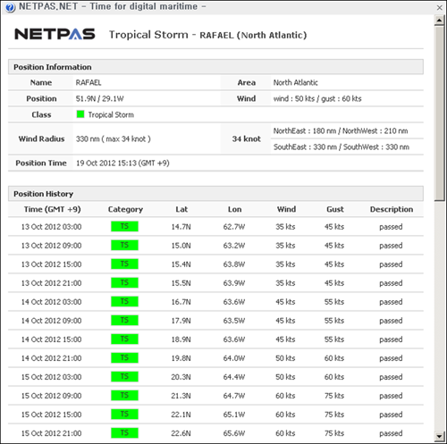
Task: Select the name value RAFAEL
Action: [89, 82]
